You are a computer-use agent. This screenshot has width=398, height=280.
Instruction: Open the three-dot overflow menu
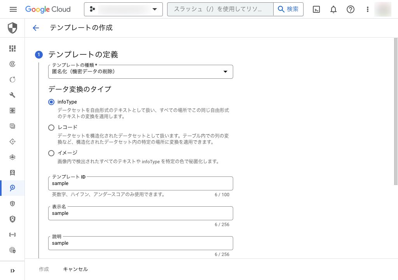[x=367, y=9]
